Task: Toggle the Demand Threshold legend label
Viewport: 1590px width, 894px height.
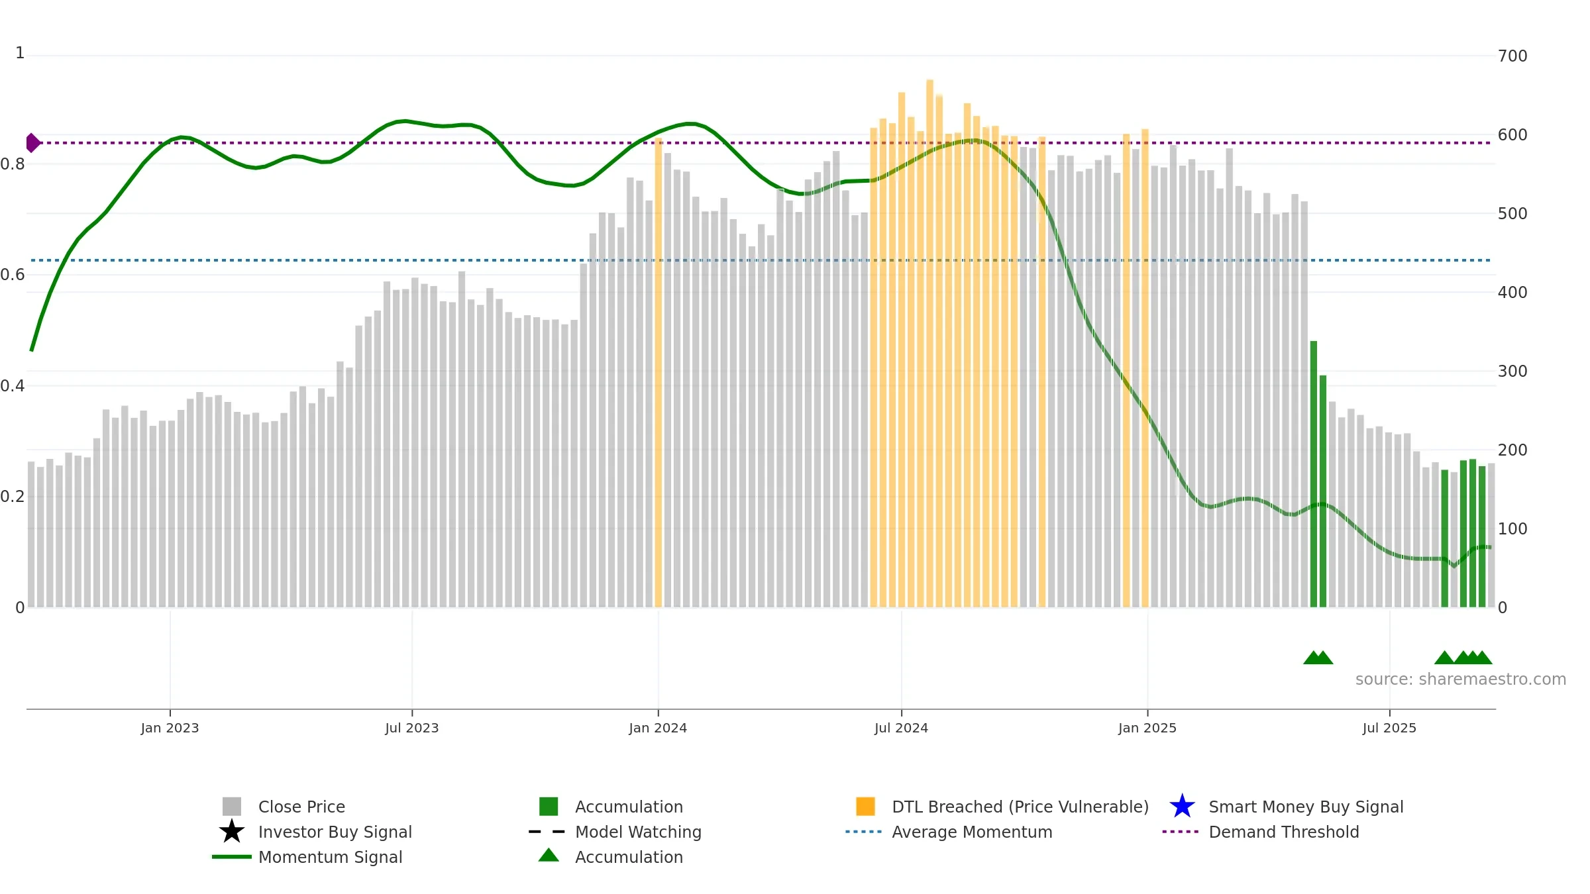Action: [x=1284, y=832]
